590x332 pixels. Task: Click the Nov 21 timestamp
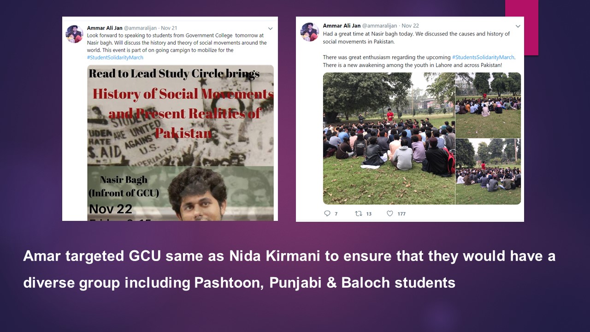coord(169,28)
